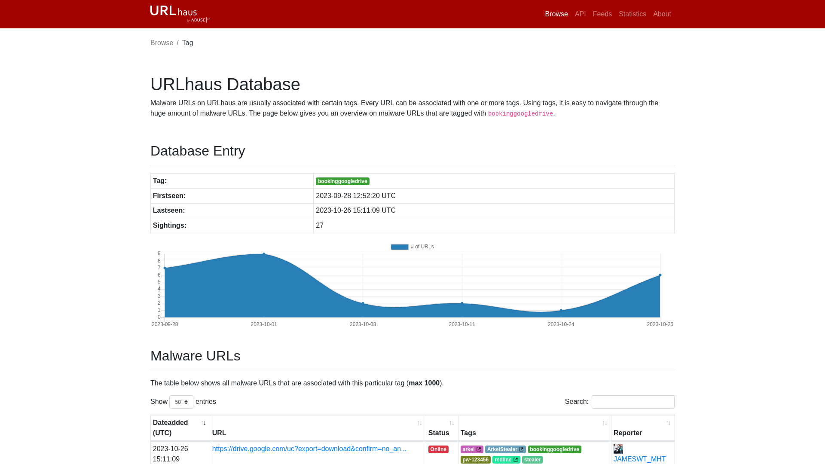Open JAMESWT_MHT reporter link
The image size is (825, 464).
click(639, 459)
